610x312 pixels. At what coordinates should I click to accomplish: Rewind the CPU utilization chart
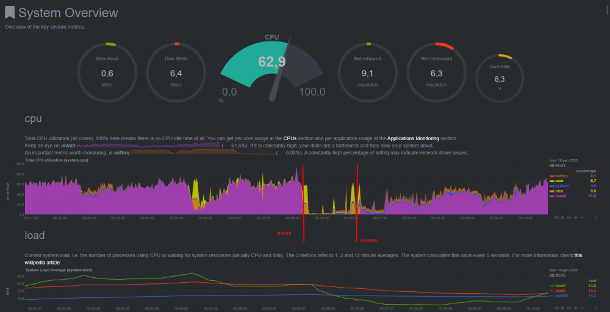click(557, 218)
